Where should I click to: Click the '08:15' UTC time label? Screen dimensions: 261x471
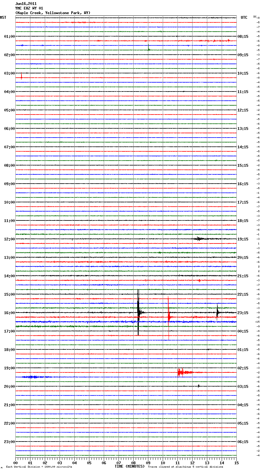point(243,37)
